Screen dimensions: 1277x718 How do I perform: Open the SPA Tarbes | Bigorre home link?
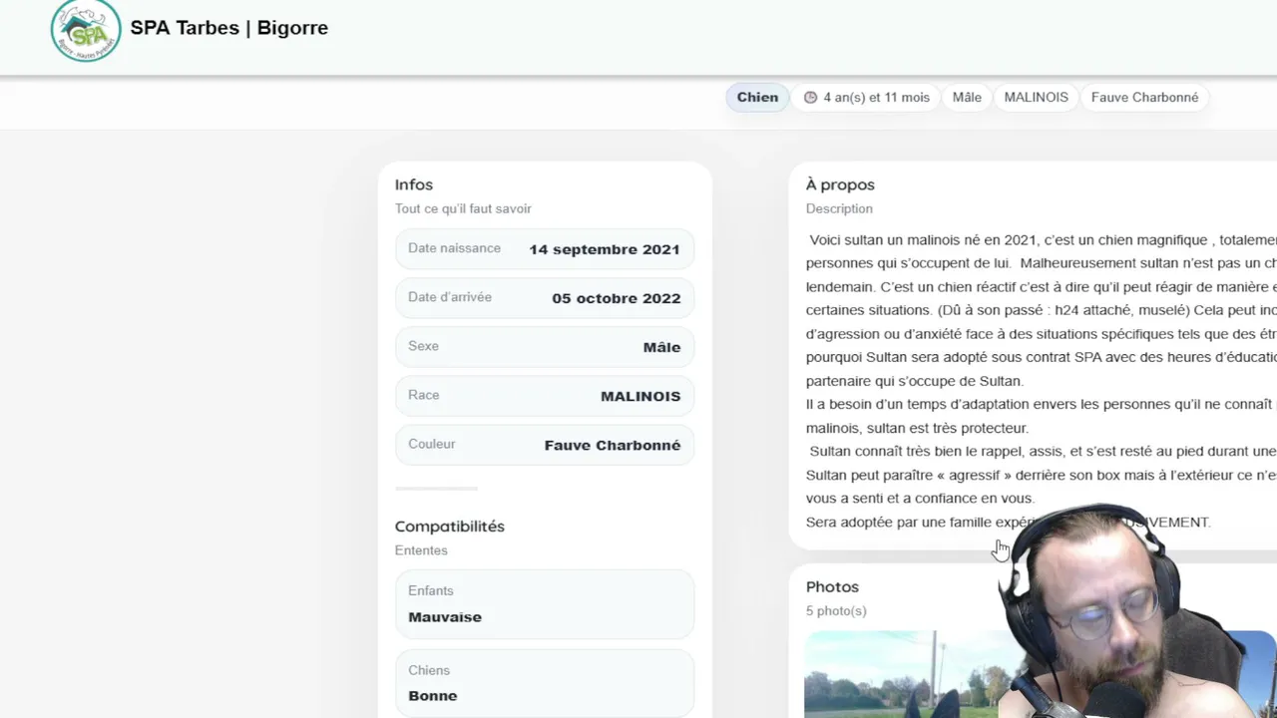click(x=229, y=28)
